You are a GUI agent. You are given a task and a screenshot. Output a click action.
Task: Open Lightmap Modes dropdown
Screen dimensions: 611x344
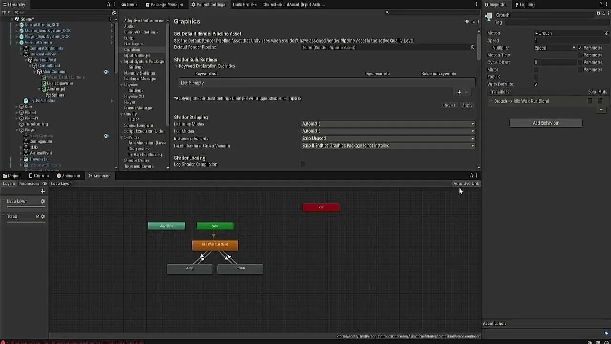tap(388, 124)
